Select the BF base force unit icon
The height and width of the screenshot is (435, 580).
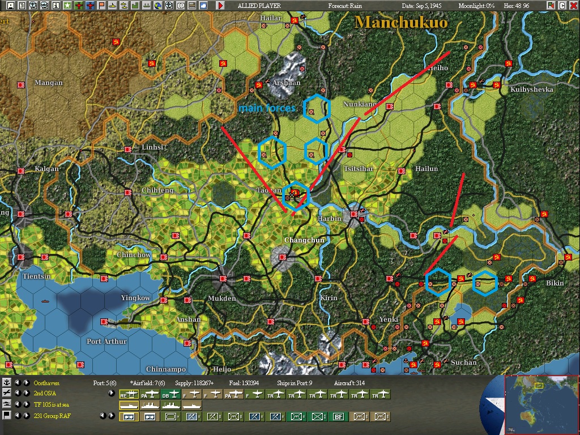coord(339,417)
